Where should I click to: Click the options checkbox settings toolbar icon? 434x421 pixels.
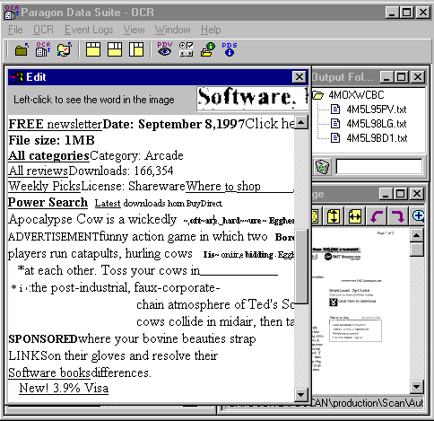(x=186, y=49)
